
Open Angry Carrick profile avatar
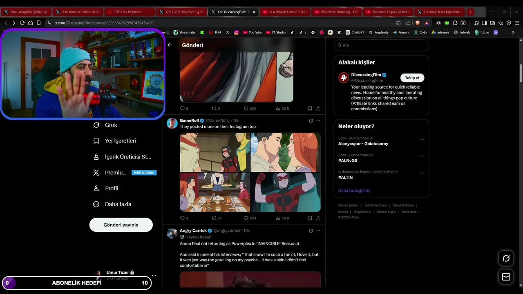[172, 233]
